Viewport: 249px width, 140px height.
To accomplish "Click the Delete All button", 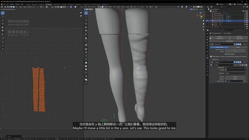I will click(x=239, y=37).
